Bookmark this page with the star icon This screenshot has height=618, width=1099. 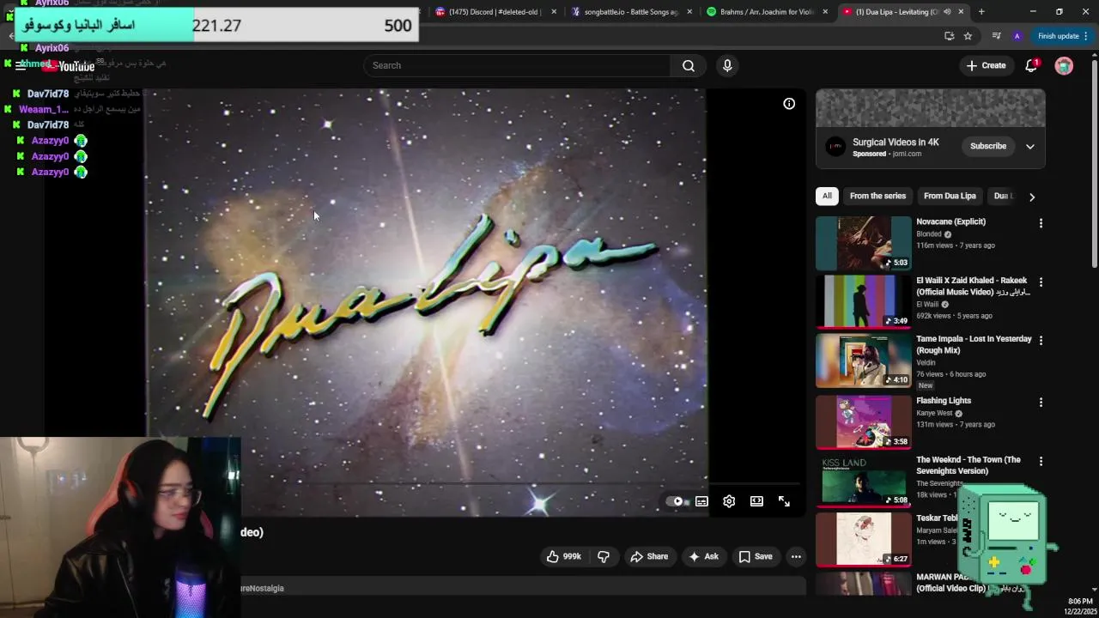[968, 36]
